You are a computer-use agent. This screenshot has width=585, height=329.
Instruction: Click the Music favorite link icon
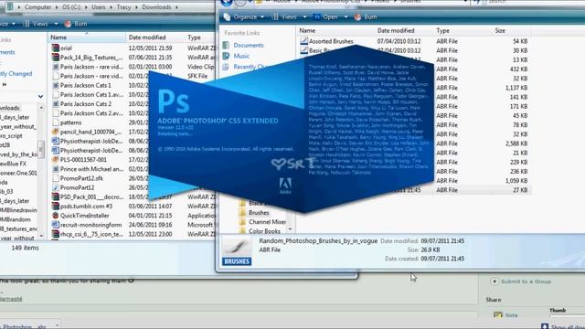(x=226, y=56)
